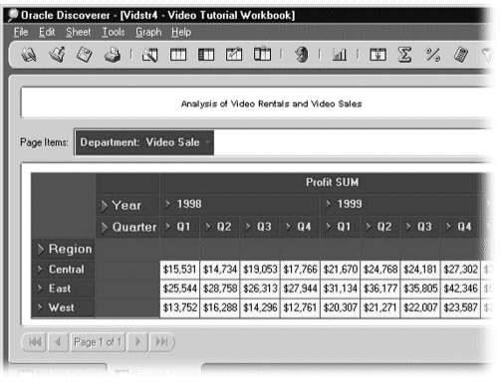Select Central Q1 1998 cell $15,531

[179, 270]
